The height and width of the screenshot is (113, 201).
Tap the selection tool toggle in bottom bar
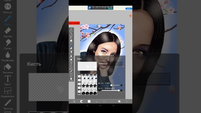click(74, 101)
